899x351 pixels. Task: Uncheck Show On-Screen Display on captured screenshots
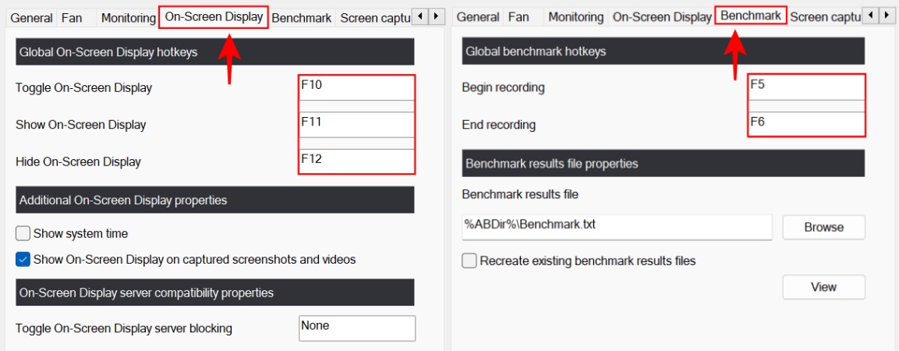click(x=23, y=259)
